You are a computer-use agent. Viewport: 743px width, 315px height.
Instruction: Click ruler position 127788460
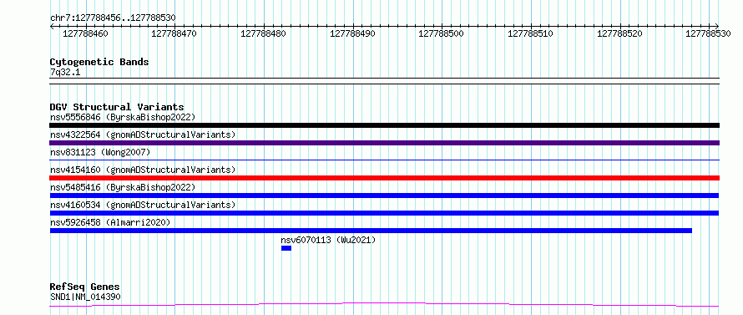(85, 33)
